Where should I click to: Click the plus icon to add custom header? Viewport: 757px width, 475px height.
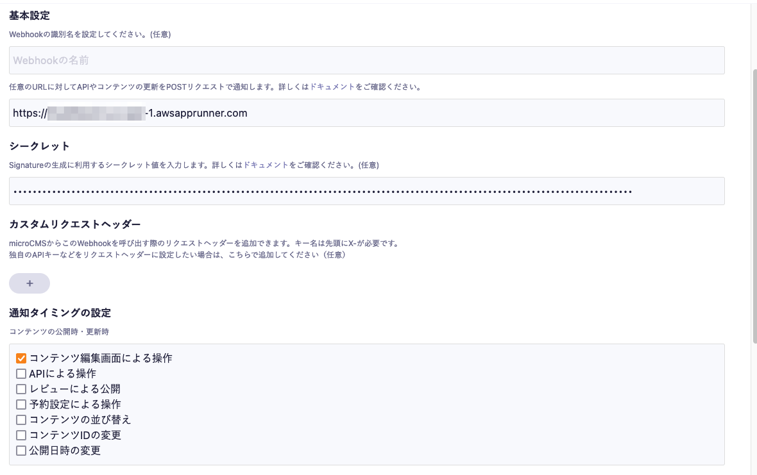pyautogui.click(x=30, y=283)
